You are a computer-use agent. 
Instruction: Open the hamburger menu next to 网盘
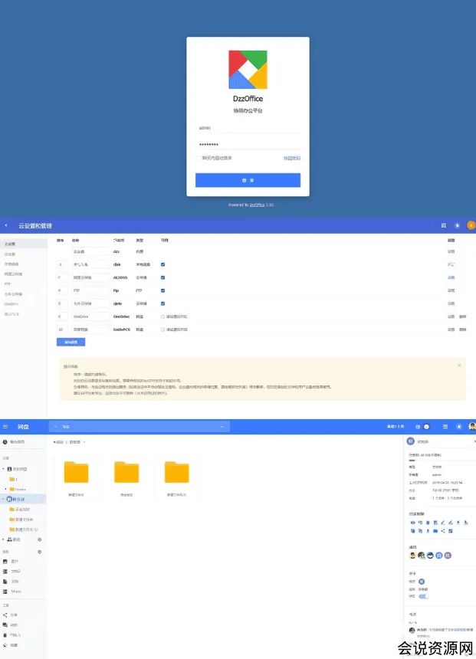(x=5, y=427)
